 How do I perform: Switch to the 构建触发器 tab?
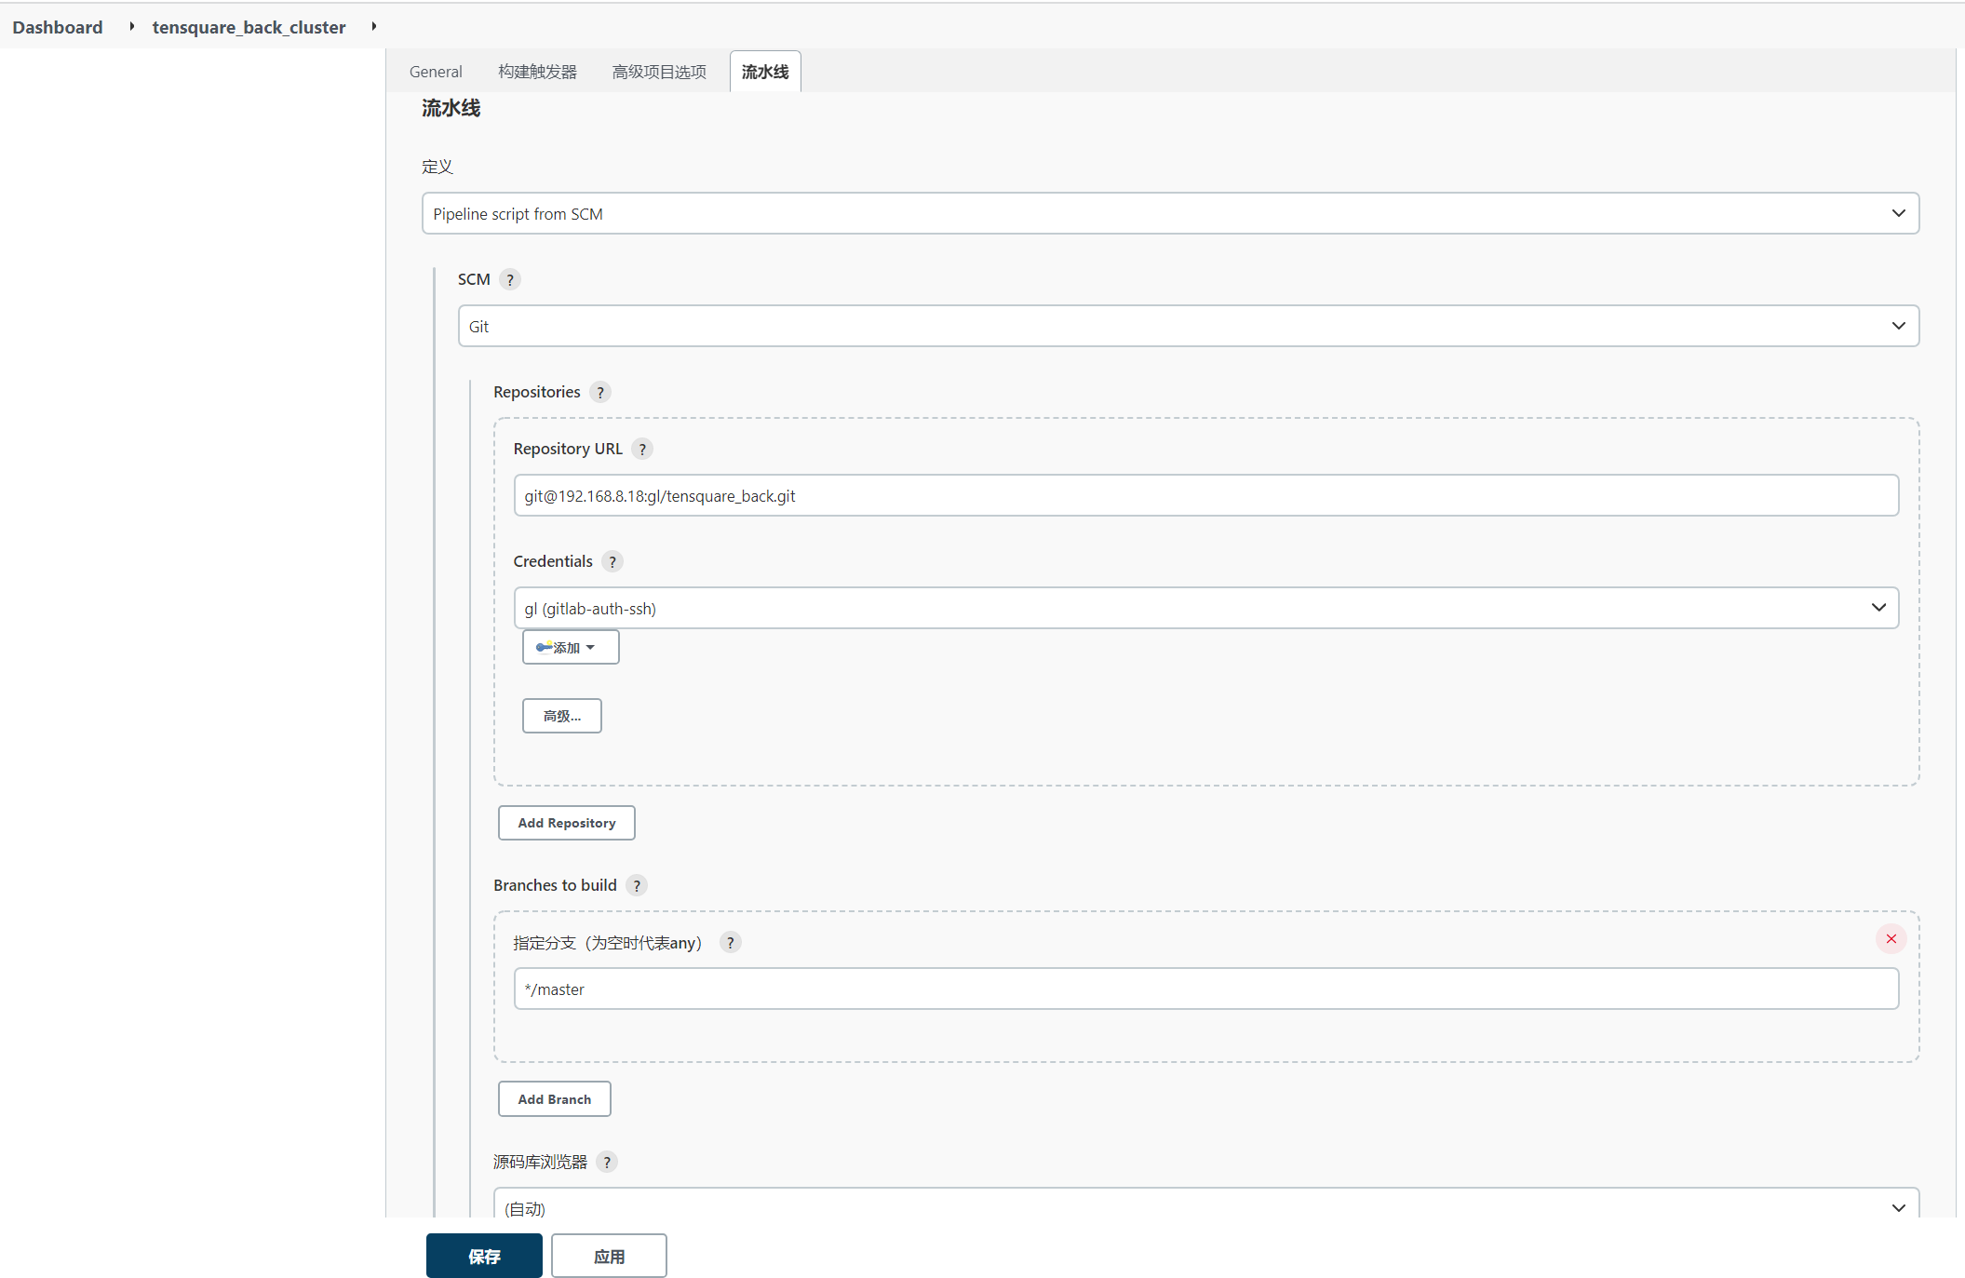pyautogui.click(x=537, y=72)
